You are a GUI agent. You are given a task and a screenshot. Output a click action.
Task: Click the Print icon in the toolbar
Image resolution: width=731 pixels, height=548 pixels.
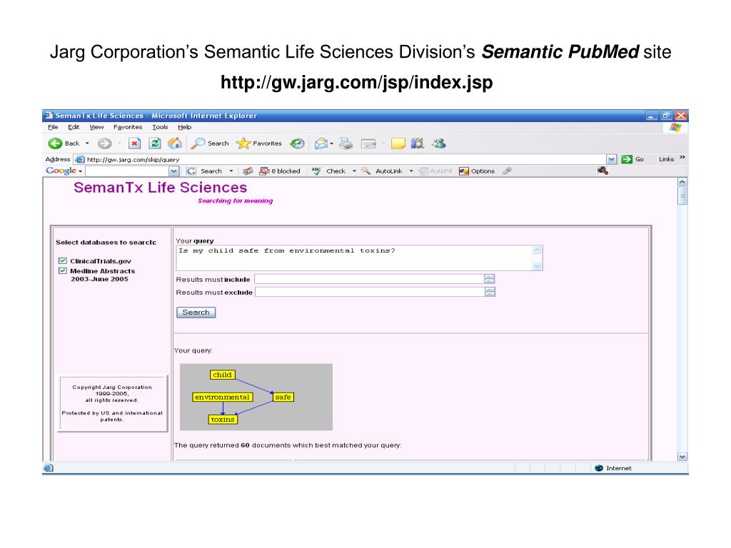346,143
